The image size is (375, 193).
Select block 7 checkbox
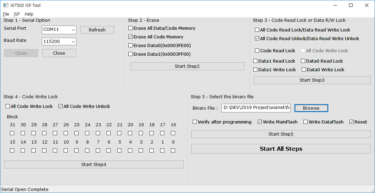click(x=98, y=151)
